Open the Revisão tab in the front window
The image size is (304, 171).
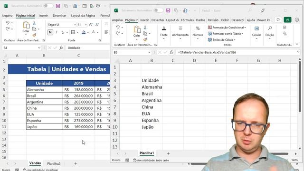(213, 20)
